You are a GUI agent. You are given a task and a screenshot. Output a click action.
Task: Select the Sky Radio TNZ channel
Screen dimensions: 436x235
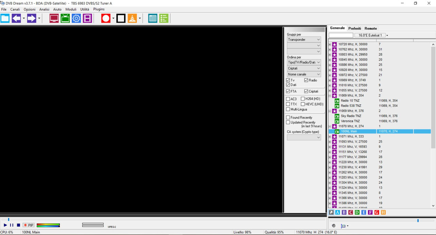click(x=351, y=116)
